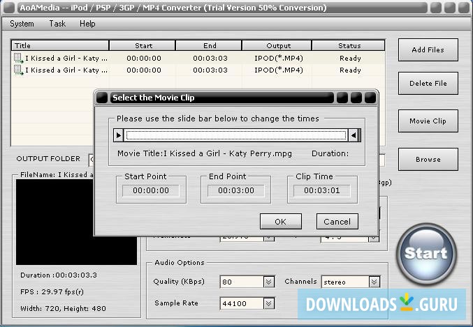Click the Movie Clip button
Image resolution: width=473 pixels, height=327 pixels.
point(428,121)
